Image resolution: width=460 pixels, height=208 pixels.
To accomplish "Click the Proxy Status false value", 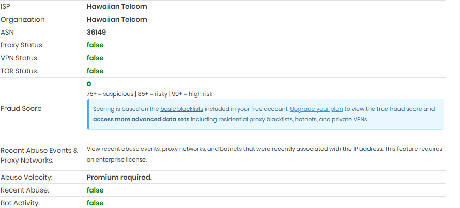I will click(95, 45).
